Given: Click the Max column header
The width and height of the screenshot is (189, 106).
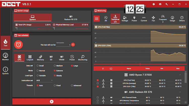Looking at the screenshot, I should click(178, 69).
